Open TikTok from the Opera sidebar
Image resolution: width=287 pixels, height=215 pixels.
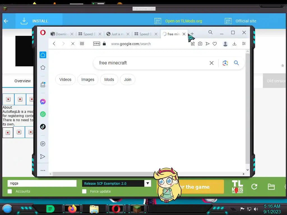point(43,127)
